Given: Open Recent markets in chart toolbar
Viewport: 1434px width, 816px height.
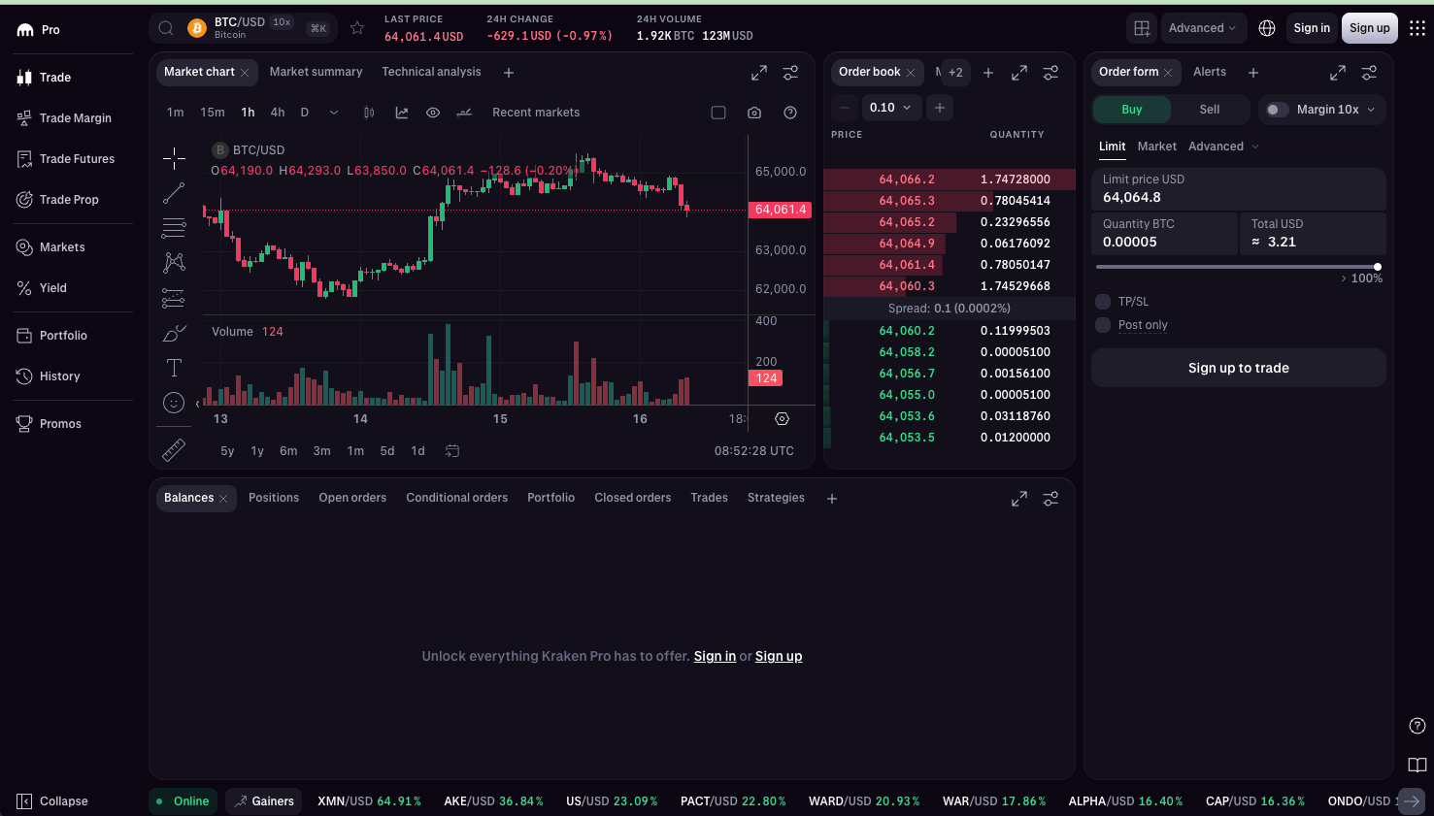Looking at the screenshot, I should point(536,113).
